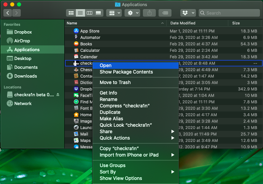The width and height of the screenshot is (263, 184).
Task: Click the Calculator app icon
Action: [x=76, y=50]
